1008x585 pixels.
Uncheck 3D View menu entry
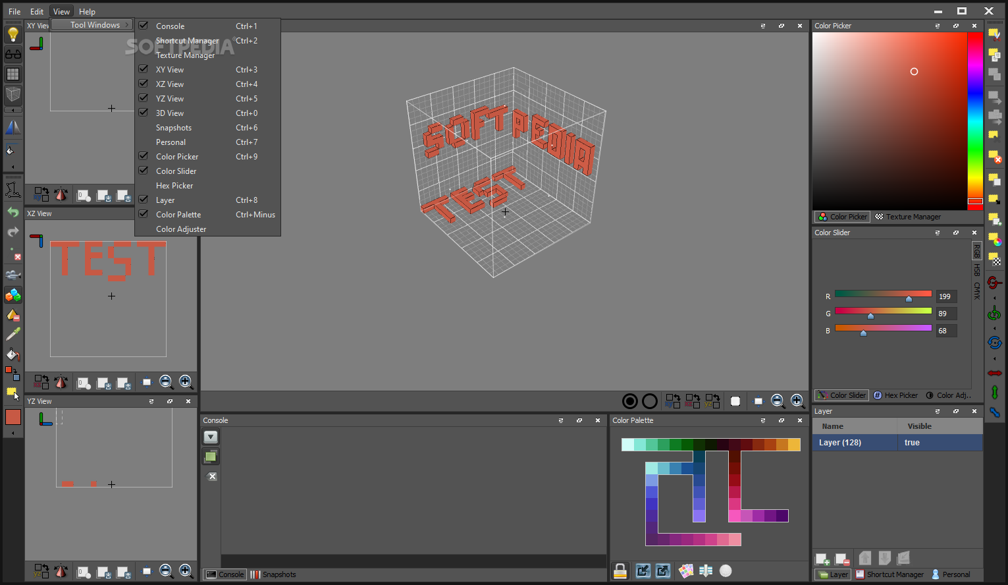[207, 113]
